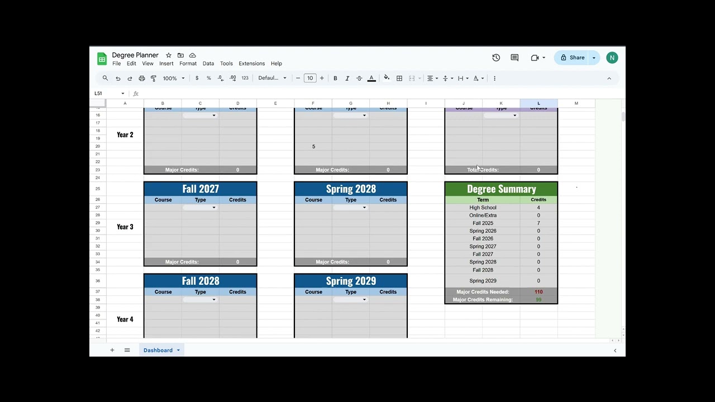Open Fall 2028 Type dropdown
The width and height of the screenshot is (715, 402).
pyautogui.click(x=214, y=300)
